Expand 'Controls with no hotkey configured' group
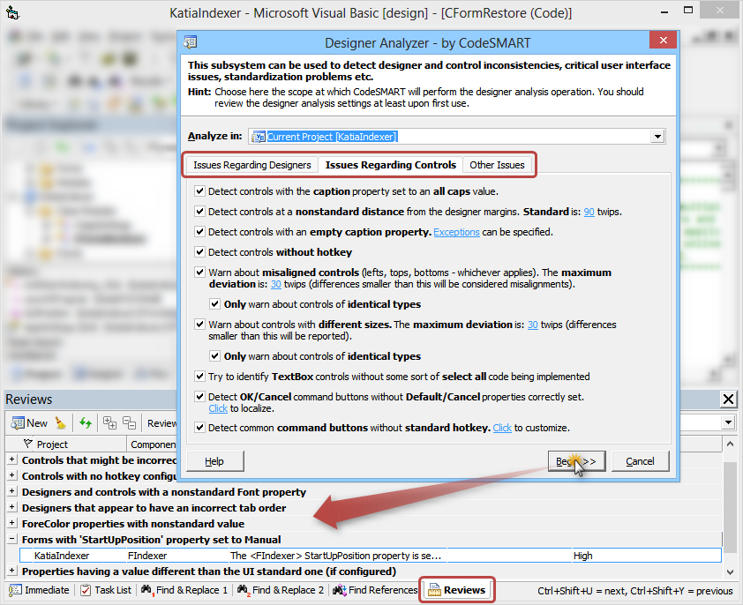Screen dimensions: 743x605 [x=11, y=475]
